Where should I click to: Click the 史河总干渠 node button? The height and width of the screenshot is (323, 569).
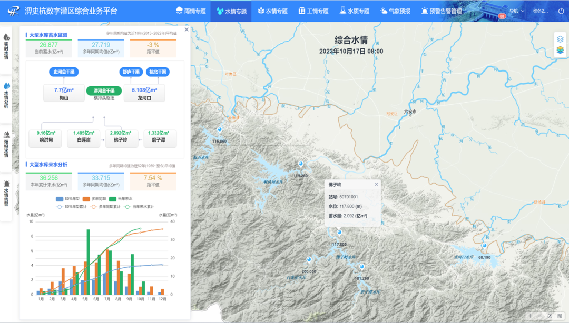(64, 72)
